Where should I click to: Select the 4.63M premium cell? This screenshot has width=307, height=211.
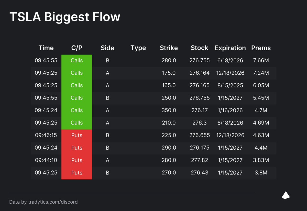pyautogui.click(x=261, y=135)
